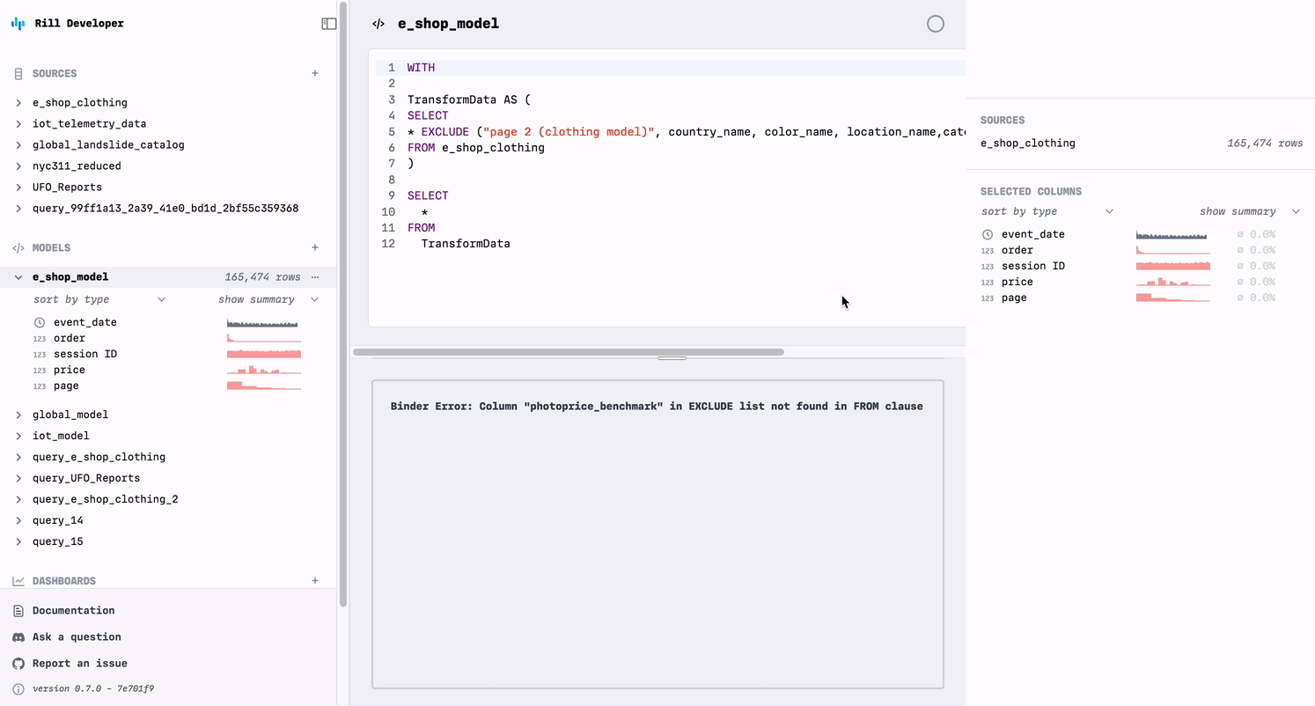Click the circular status indicator icon
1315x706 pixels.
[936, 24]
